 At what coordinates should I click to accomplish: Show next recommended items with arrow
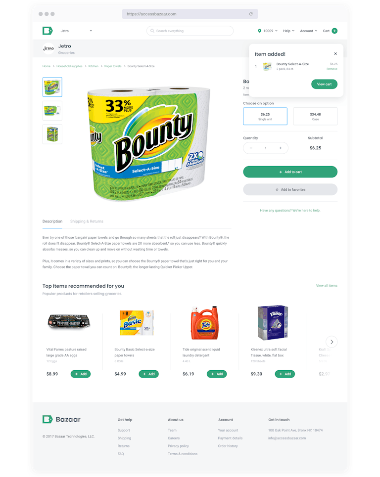(x=332, y=342)
